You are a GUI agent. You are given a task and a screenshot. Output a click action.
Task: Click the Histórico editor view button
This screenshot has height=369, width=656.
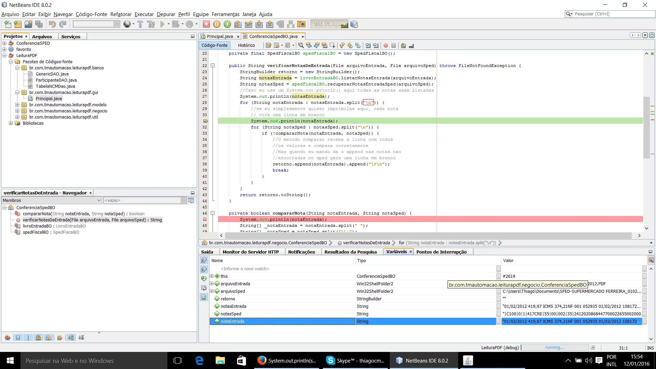click(x=246, y=45)
